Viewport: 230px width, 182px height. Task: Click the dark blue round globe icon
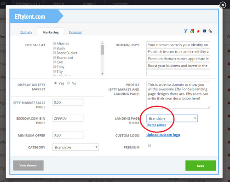[204, 31]
